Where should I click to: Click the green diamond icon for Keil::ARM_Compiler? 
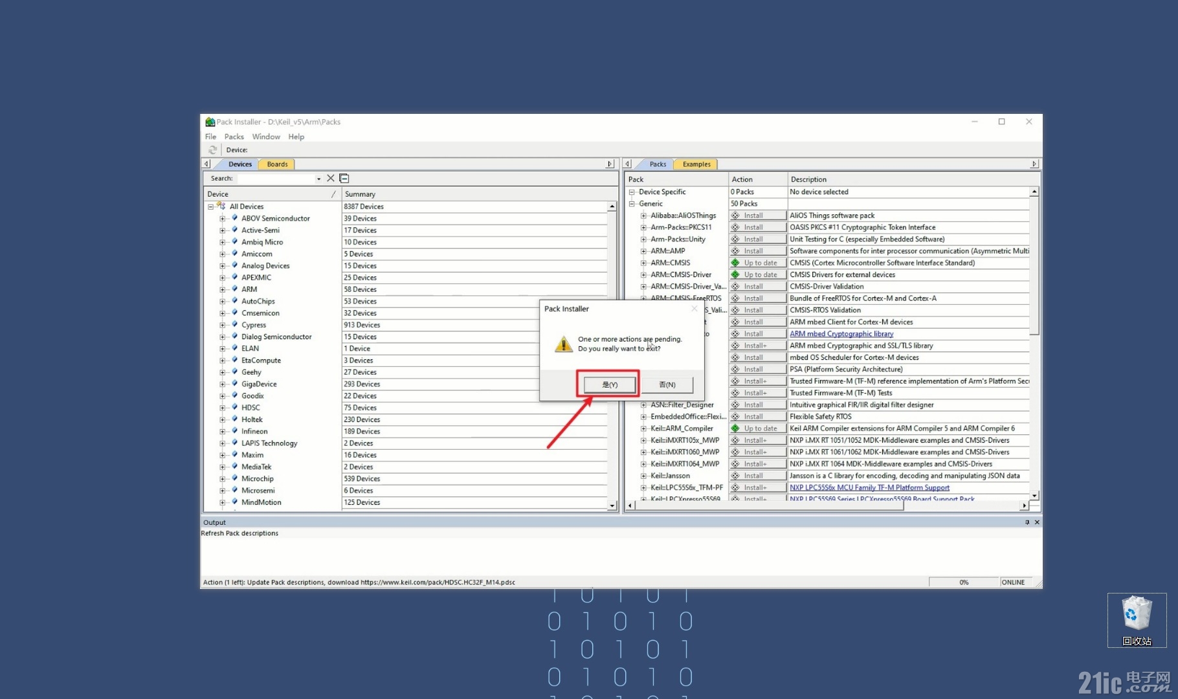pos(735,428)
